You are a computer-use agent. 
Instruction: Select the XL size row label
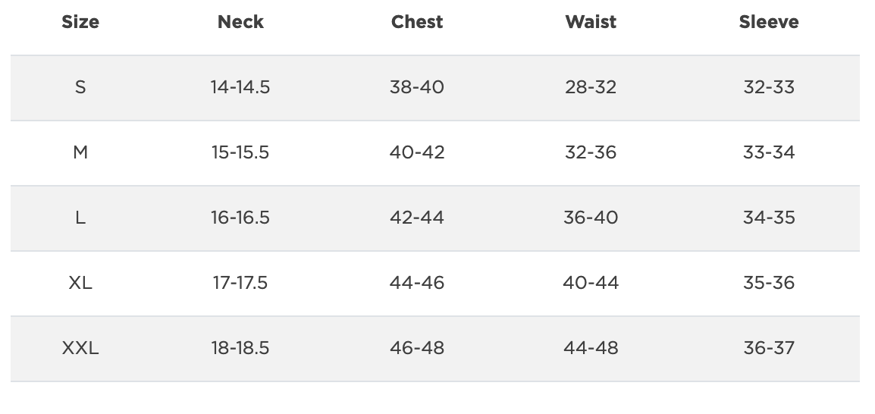click(x=80, y=283)
